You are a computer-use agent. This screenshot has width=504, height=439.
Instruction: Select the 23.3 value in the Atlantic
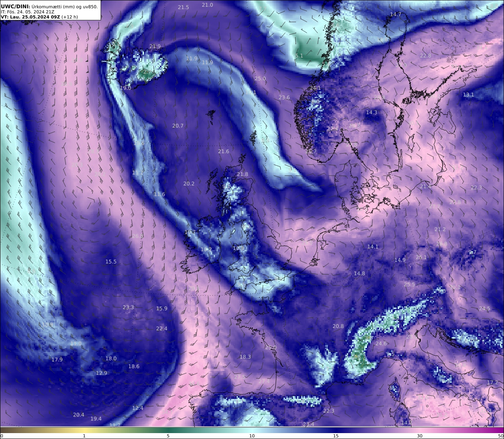point(128,307)
